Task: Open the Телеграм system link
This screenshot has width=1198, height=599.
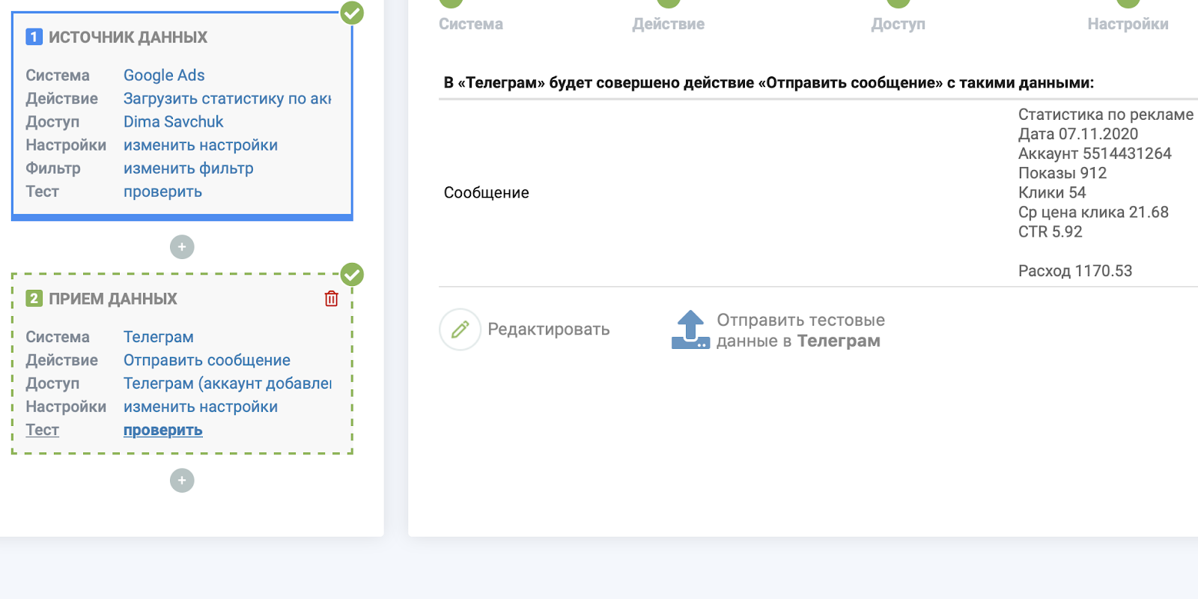Action: (159, 337)
